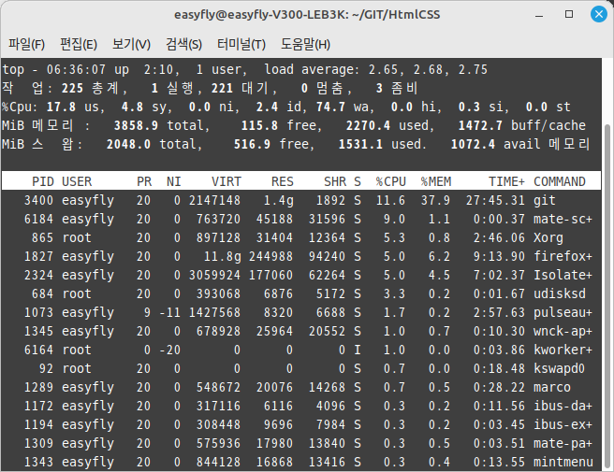The height and width of the screenshot is (472, 614).
Task: Click PID 865 in the process list
Action: click(x=43, y=237)
